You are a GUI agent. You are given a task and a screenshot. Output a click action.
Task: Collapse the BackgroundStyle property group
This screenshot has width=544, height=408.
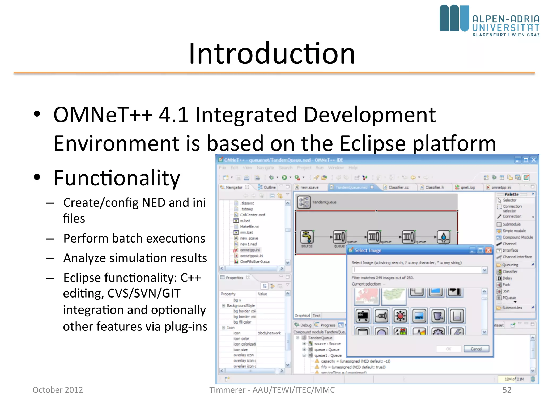pyautogui.click(x=223, y=306)
